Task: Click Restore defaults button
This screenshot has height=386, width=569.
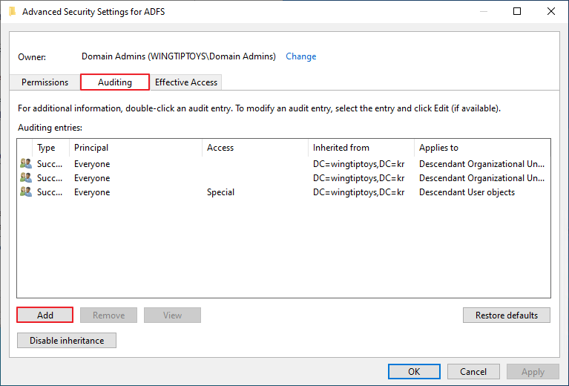Action: pos(507,315)
